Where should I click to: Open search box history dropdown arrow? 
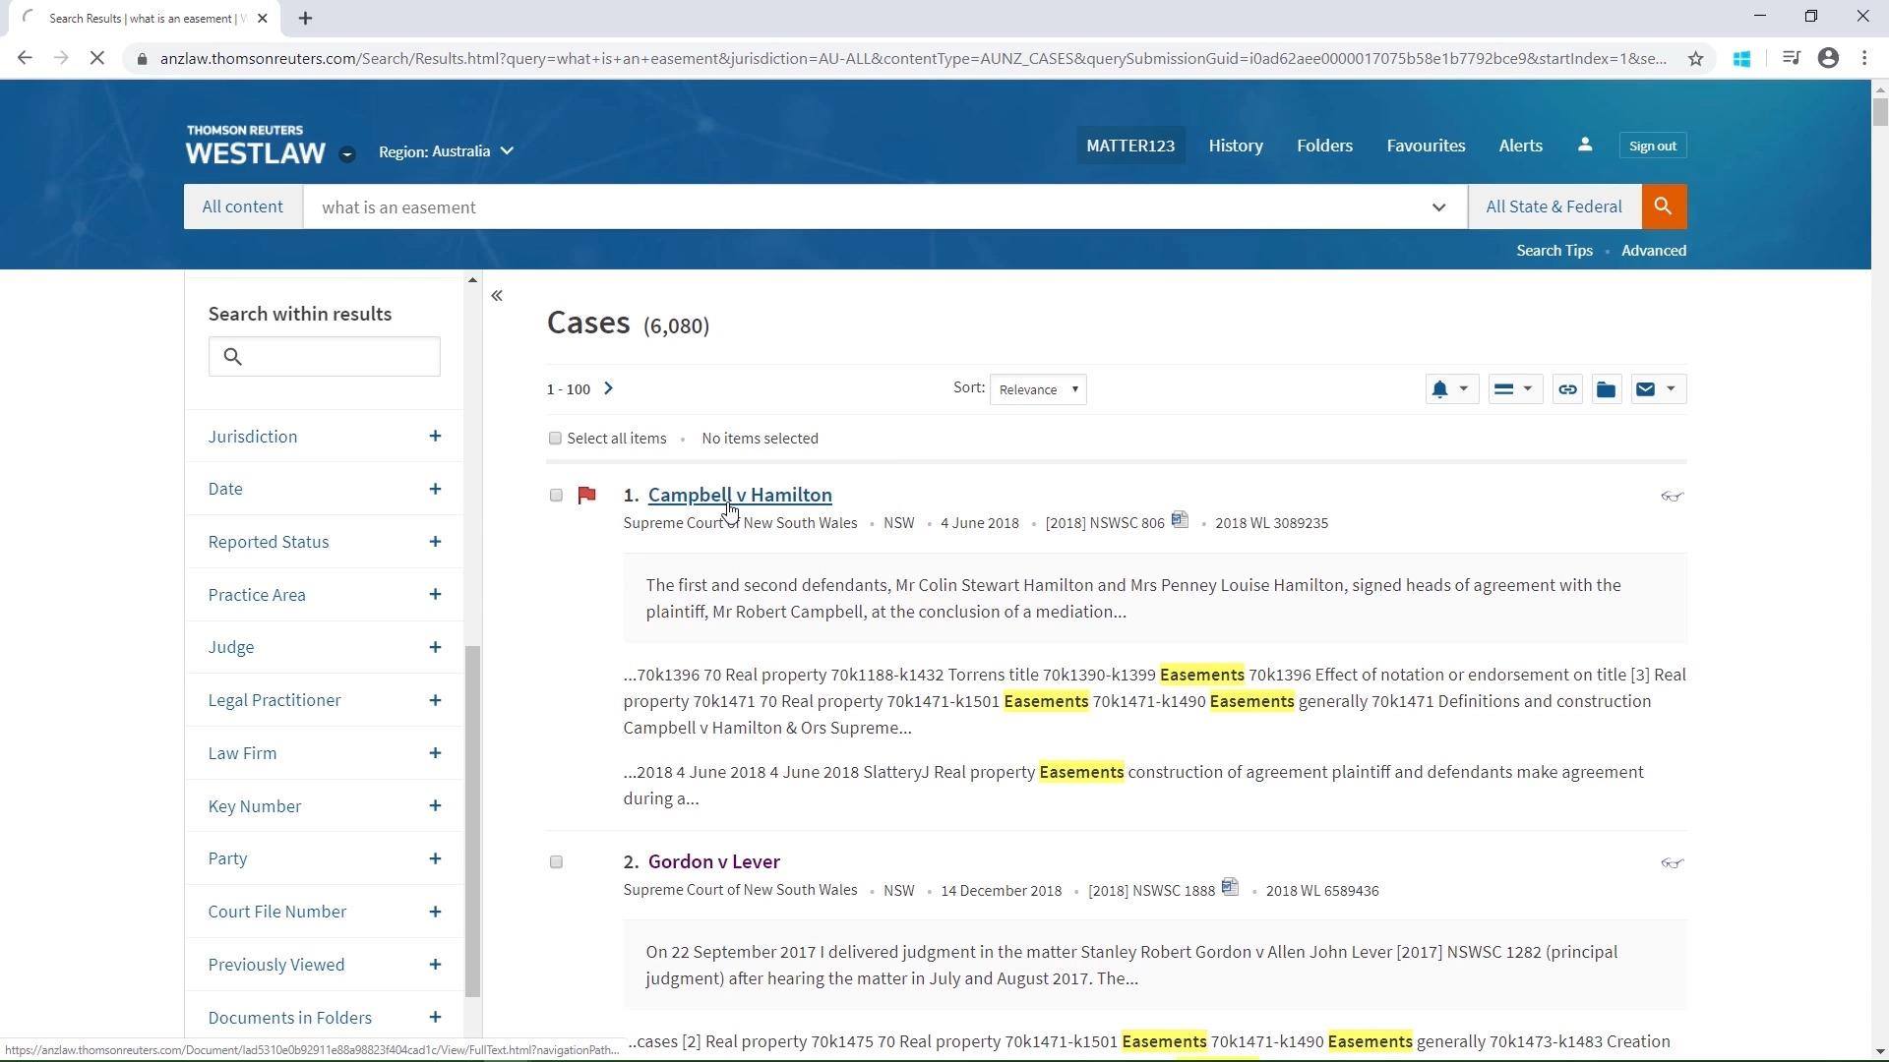coord(1438,207)
